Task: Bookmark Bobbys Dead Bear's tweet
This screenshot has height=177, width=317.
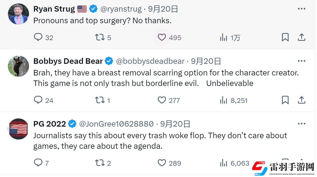Action: (x=285, y=100)
